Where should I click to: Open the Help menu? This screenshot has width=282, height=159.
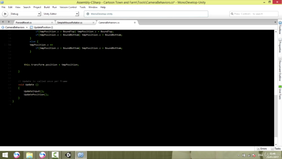tap(103, 7)
